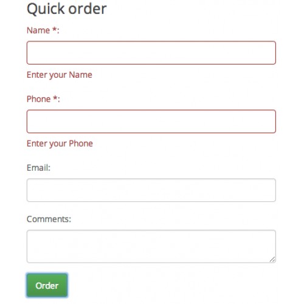The image size is (304, 304).
Task: Focus the Name input field
Action: (x=151, y=53)
